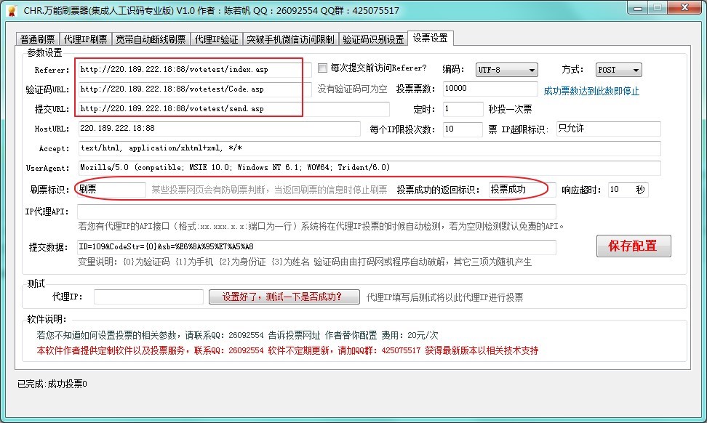Select the 宽带自动断线刷票 tab

(151, 39)
